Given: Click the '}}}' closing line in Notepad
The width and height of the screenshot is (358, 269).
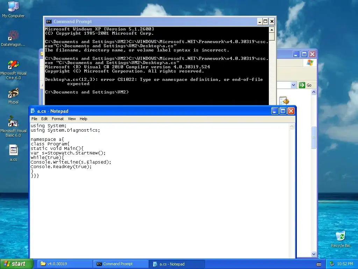Looking at the screenshot, I should pyautogui.click(x=35, y=176).
